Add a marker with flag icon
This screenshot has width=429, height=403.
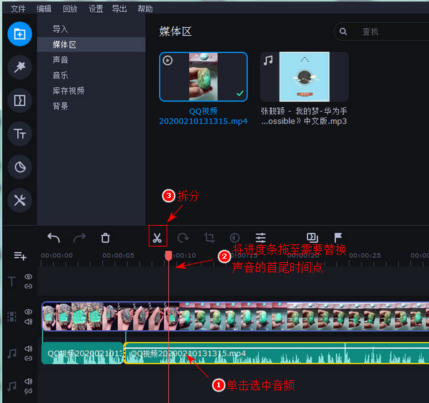(338, 237)
